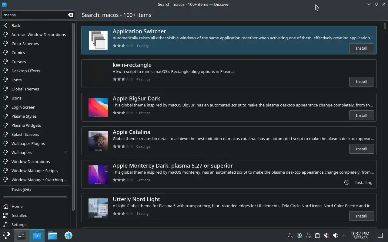The height and width of the screenshot is (242, 388).
Task: Open the Color Schemes category
Action: tap(35, 44)
